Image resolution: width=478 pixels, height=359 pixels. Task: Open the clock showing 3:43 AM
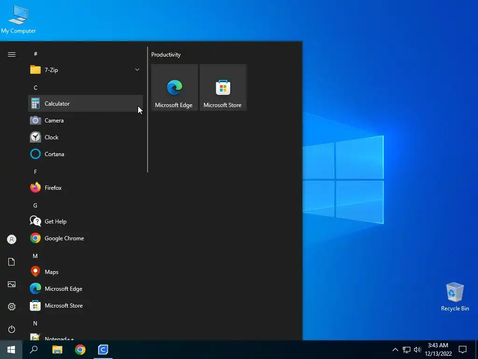(x=438, y=350)
